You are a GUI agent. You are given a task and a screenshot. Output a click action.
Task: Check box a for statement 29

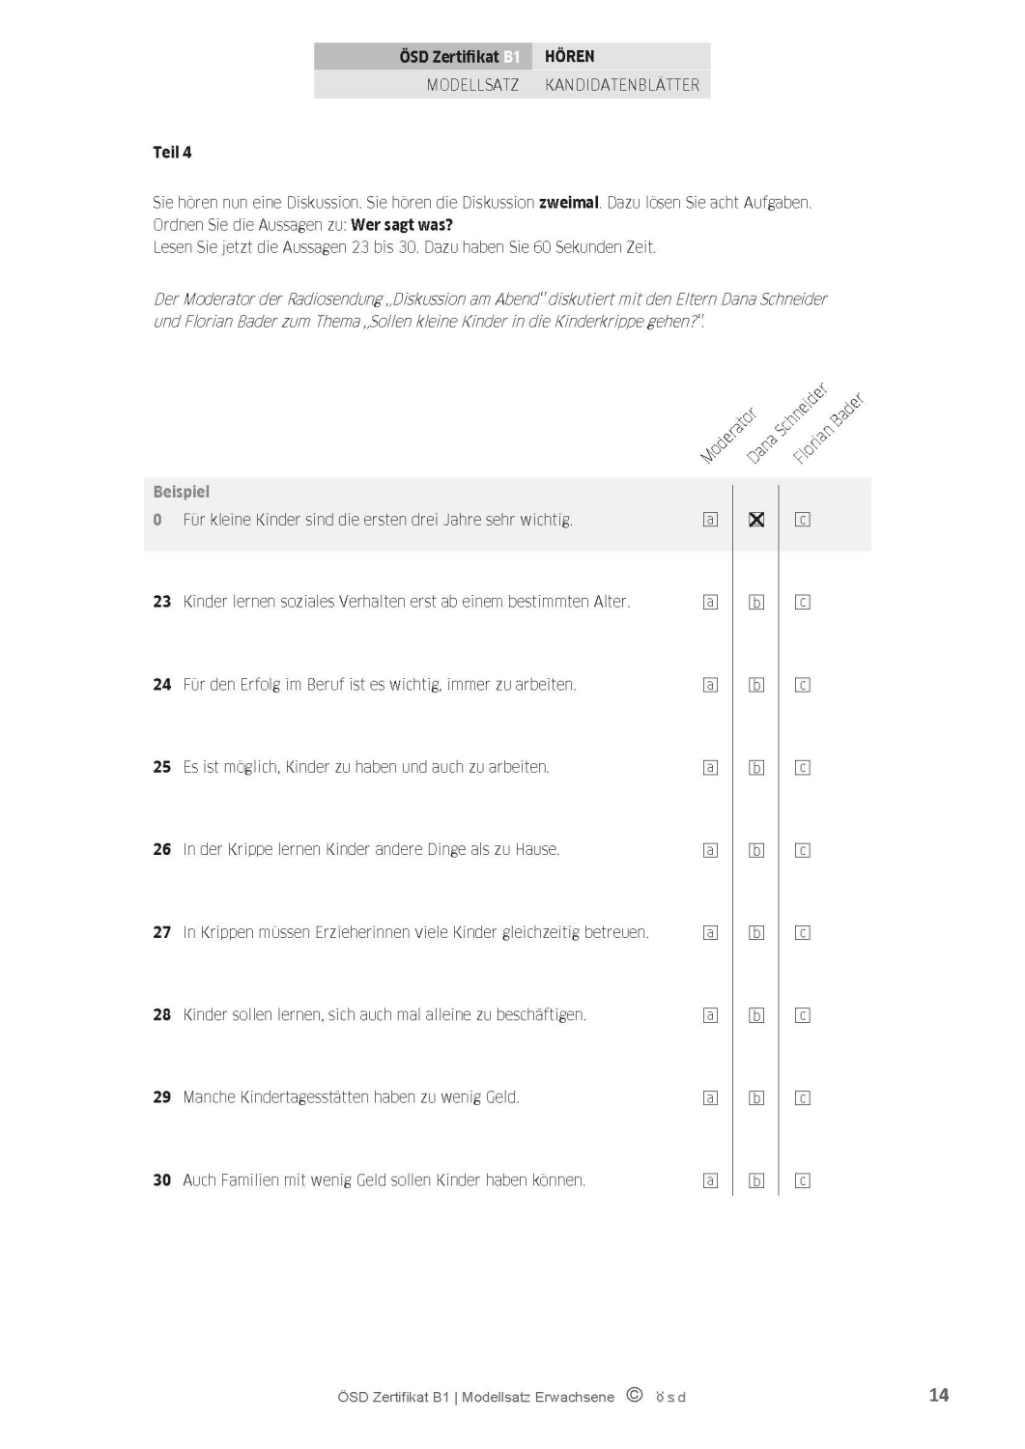pos(711,1098)
